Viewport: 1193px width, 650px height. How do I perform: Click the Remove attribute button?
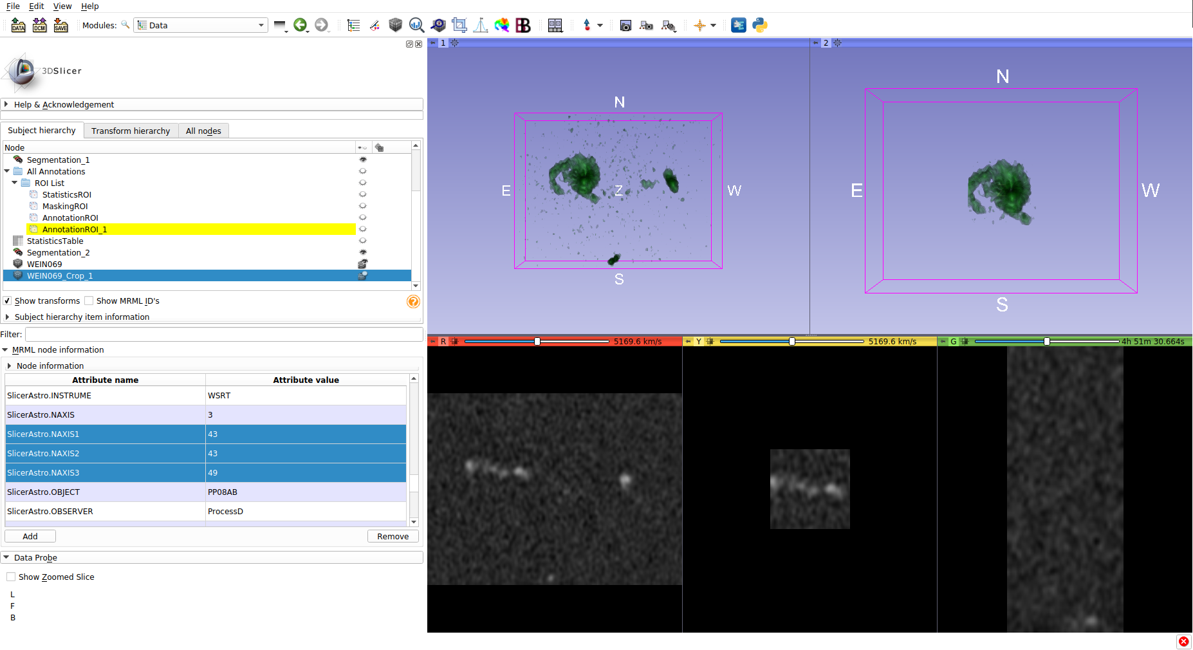[393, 536]
